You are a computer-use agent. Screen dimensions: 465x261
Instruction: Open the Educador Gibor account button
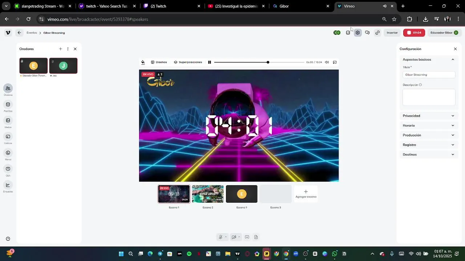pyautogui.click(x=444, y=33)
